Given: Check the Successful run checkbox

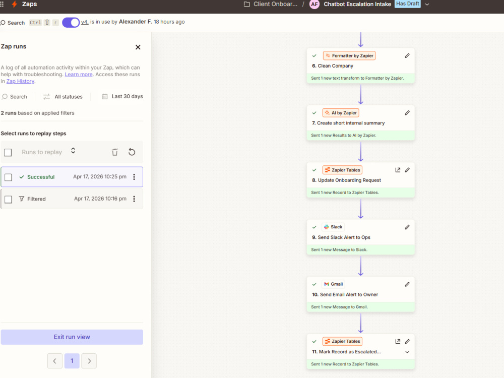Looking at the screenshot, I should click(9, 177).
